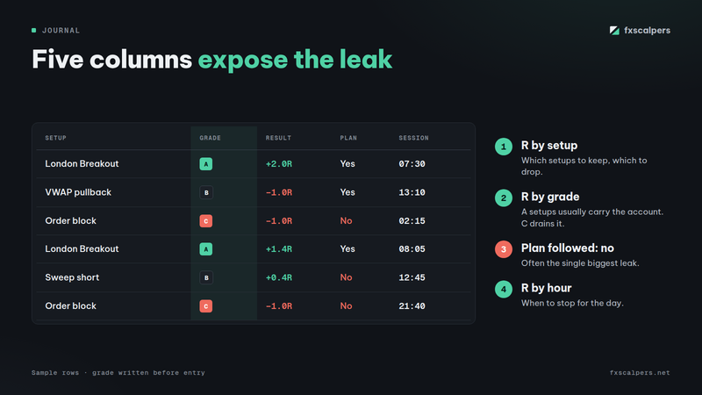Select the SETUP column header
Image resolution: width=702 pixels, height=395 pixels.
pyautogui.click(x=55, y=138)
